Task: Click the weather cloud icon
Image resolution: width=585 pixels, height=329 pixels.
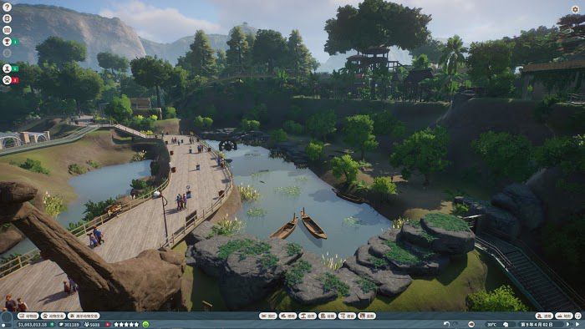Action: pyautogui.click(x=506, y=325)
